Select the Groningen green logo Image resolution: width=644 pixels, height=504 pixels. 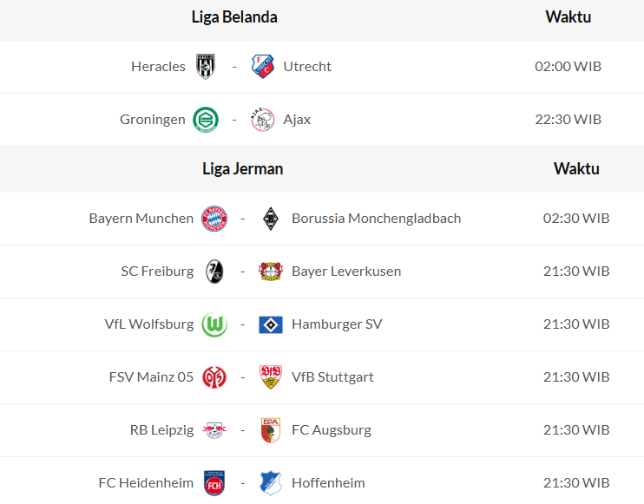[206, 120]
